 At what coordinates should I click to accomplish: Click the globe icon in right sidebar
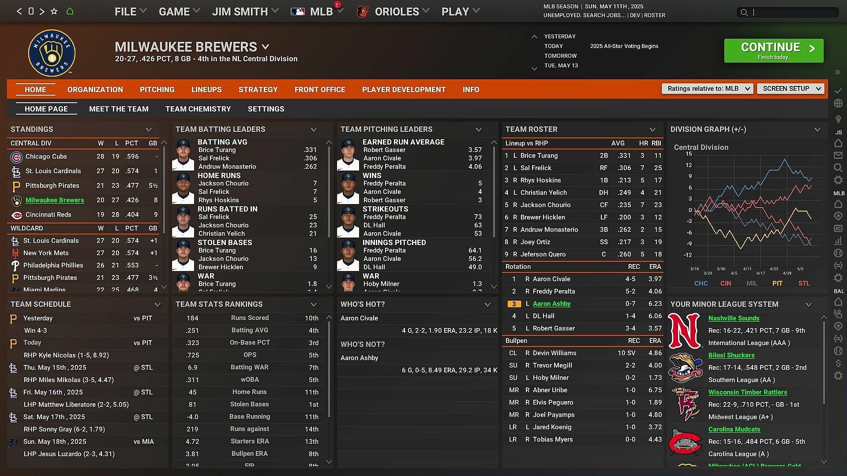coord(838,103)
